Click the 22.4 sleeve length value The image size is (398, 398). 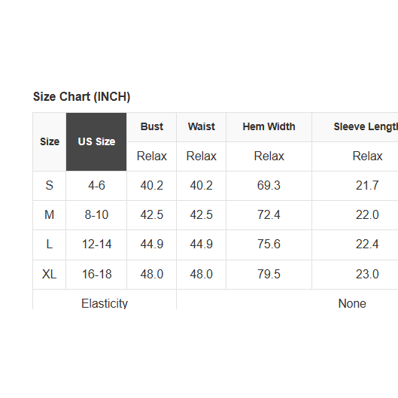[367, 245]
